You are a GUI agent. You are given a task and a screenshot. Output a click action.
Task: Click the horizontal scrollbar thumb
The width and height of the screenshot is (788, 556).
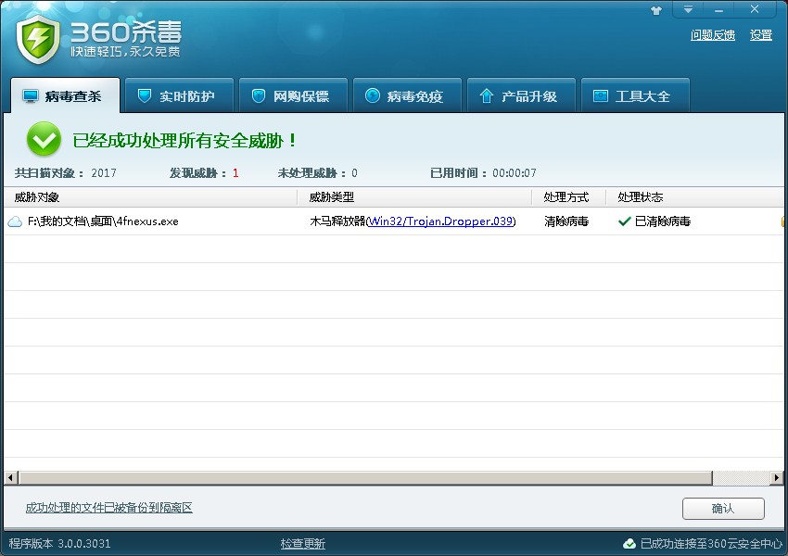(365, 477)
